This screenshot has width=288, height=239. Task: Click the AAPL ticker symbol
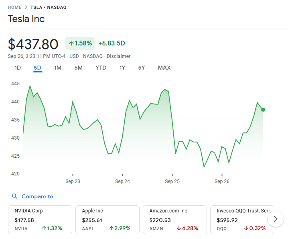click(88, 229)
